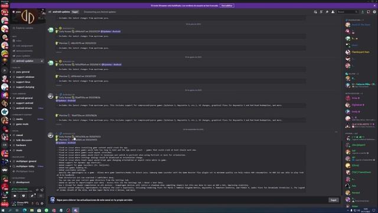
Task: Open the support-android channel
Action: (x=25, y=103)
